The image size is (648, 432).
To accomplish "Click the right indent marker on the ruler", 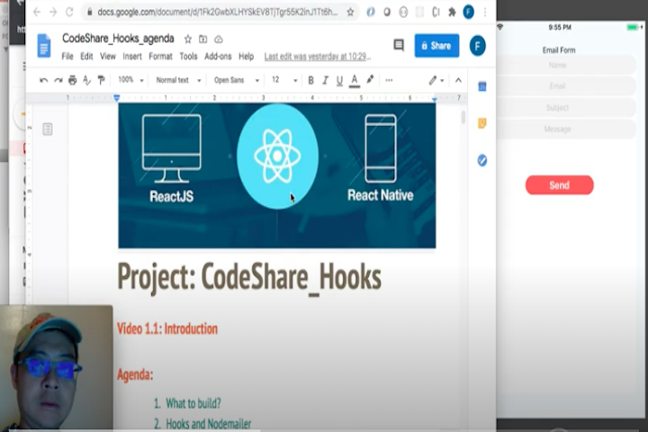I will pos(435,99).
